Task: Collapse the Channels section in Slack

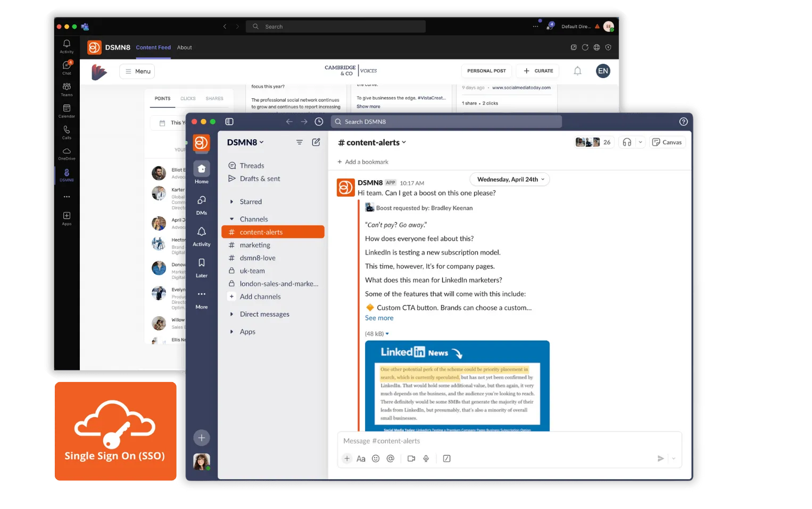Action: [231, 219]
